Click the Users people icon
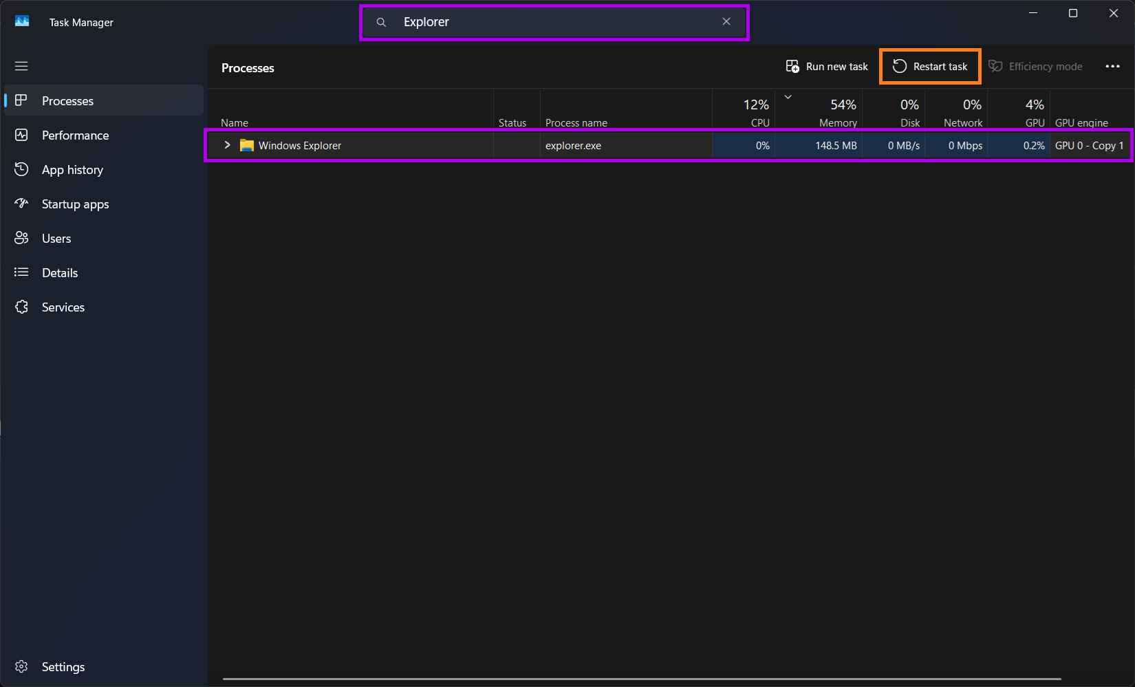Viewport: 1135px width, 687px height. point(21,238)
